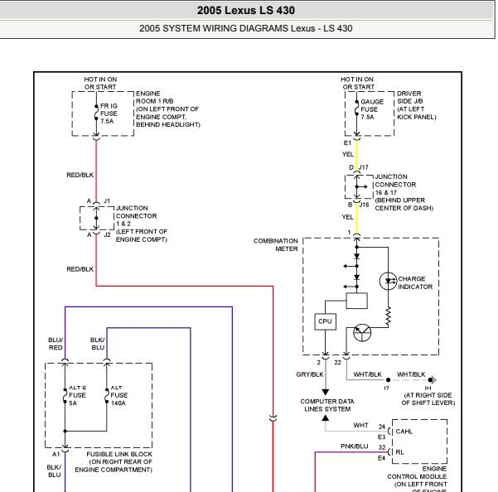Image resolution: width=498 pixels, height=492 pixels.
Task: Click the "ALT FUSE 140A" label
Action: 119,395
